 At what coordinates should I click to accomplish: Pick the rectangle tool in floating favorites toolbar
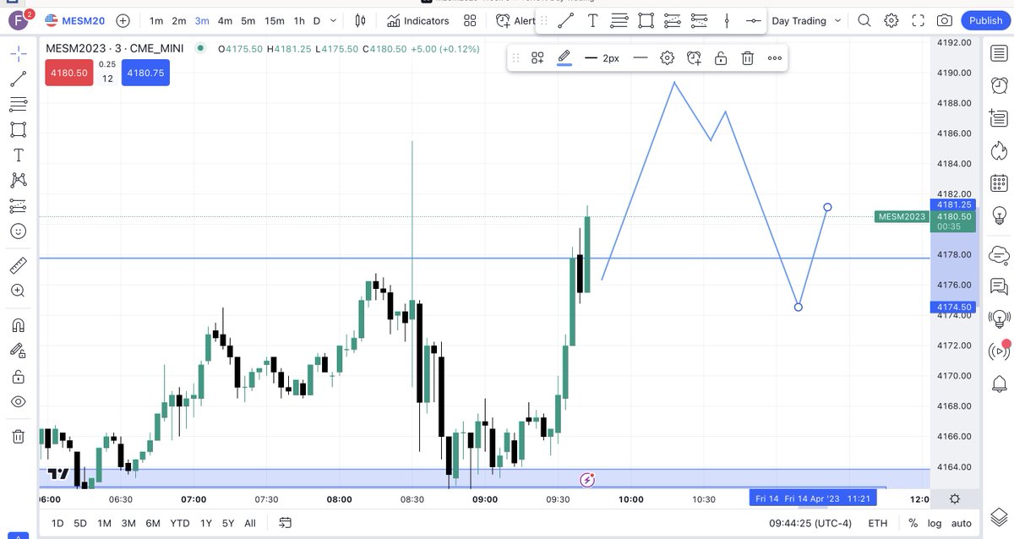pos(646,20)
